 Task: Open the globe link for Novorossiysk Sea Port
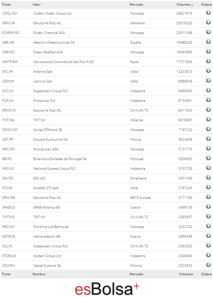click(x=208, y=61)
